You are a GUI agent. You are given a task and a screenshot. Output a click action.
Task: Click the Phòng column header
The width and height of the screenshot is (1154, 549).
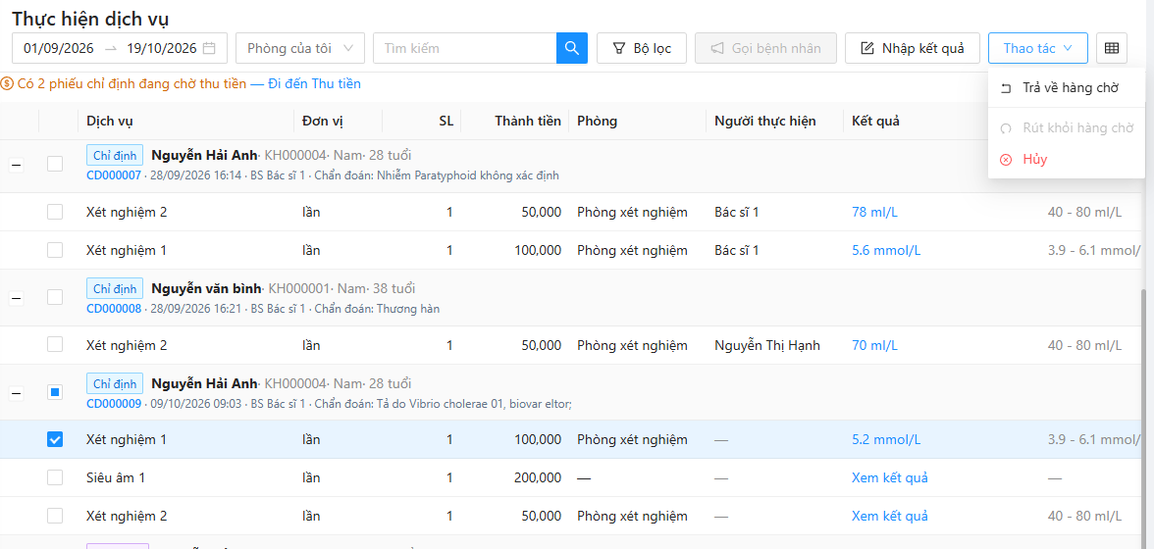597,122
